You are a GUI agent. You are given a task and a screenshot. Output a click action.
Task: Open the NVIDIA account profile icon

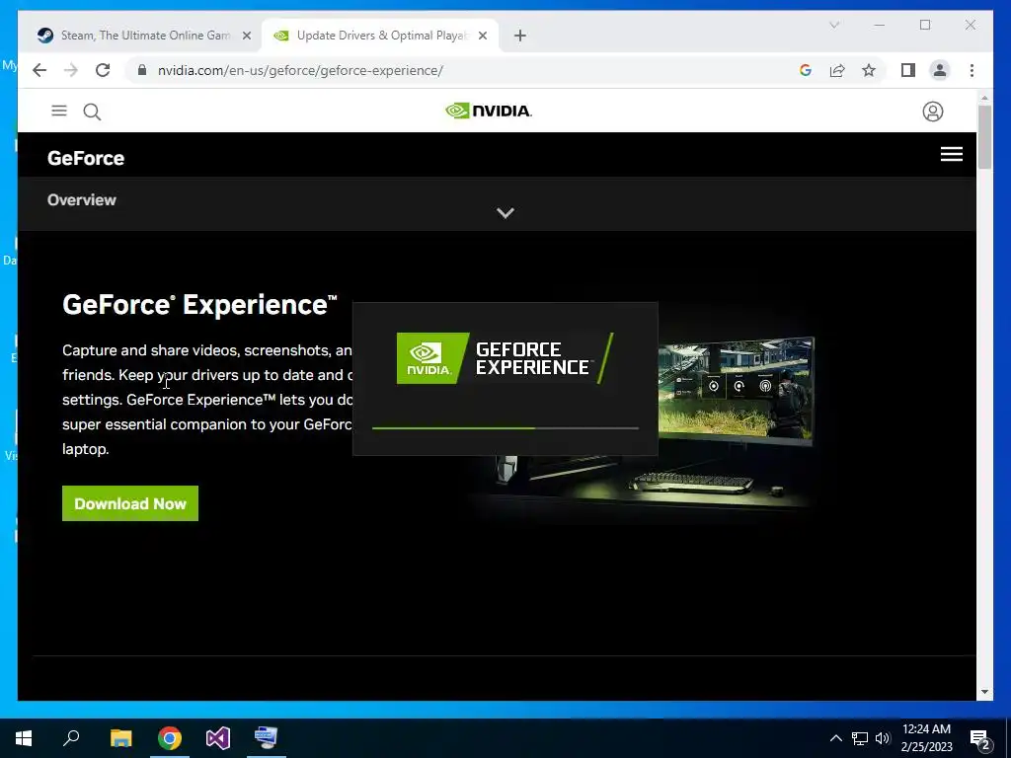[932, 112]
